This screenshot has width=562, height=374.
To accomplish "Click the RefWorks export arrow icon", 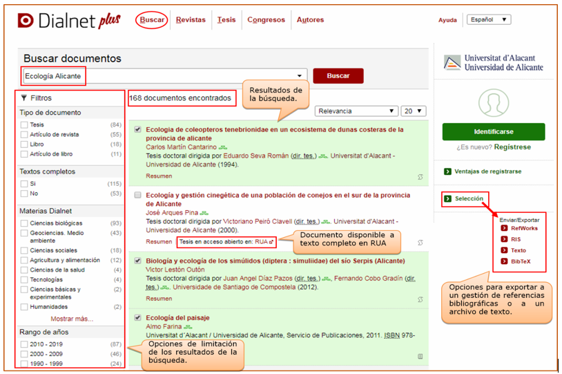I will [505, 228].
